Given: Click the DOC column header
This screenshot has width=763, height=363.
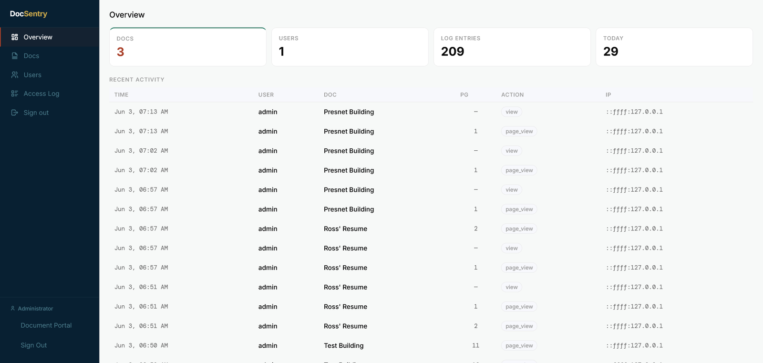Looking at the screenshot, I should 330,95.
